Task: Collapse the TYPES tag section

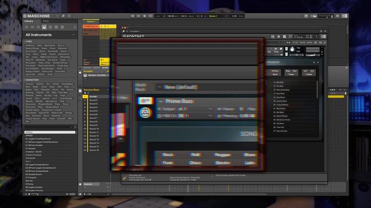Action: (x=28, y=41)
